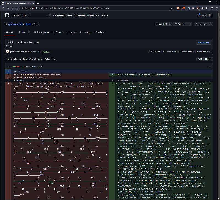
Task: Fork the repository
Action: 180,24
